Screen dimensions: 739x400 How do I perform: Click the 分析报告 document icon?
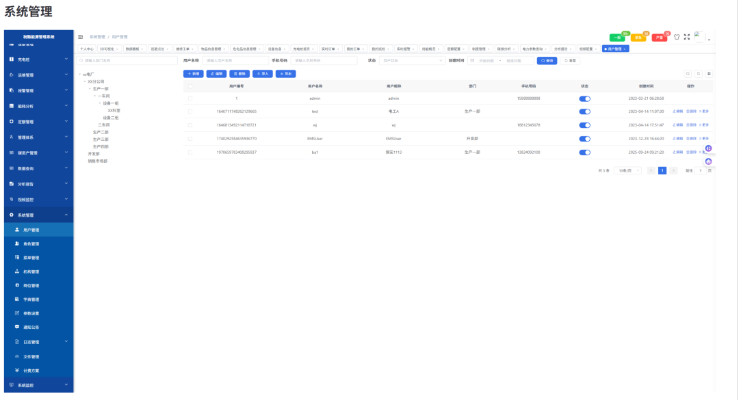point(12,184)
